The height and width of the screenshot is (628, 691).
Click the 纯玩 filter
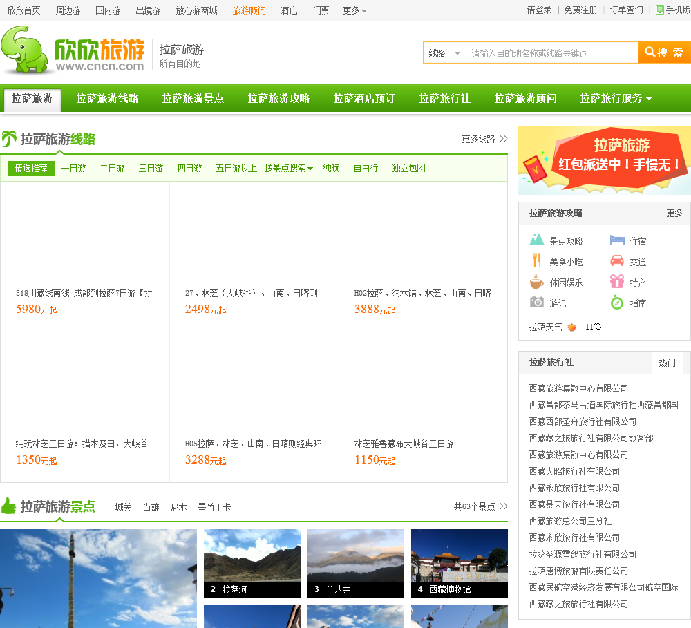point(331,168)
